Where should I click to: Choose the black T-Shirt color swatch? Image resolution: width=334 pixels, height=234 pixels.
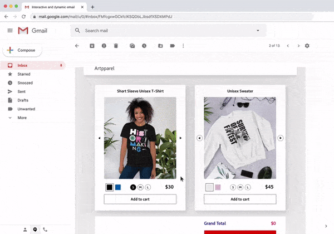[x=110, y=187]
